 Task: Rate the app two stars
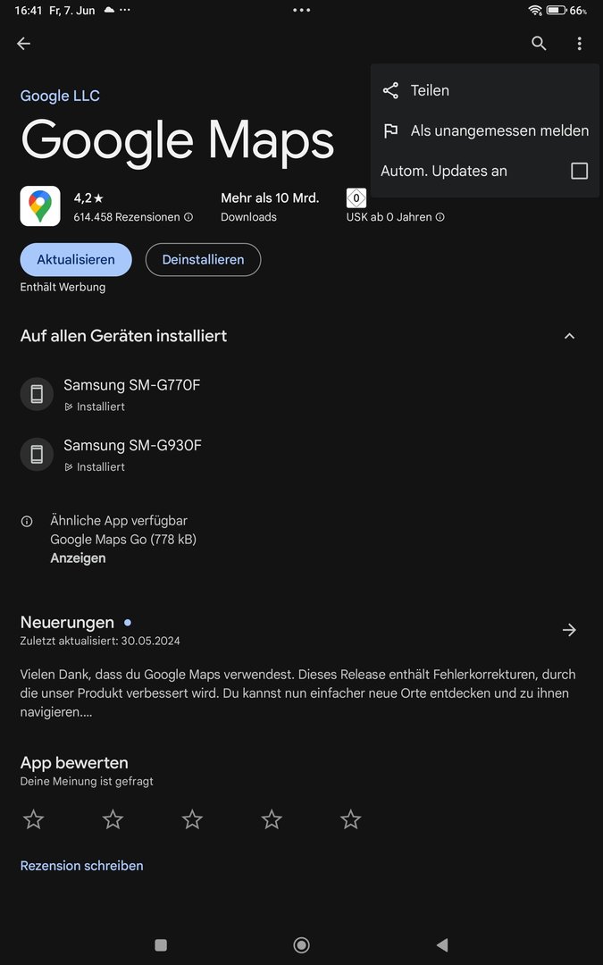pos(113,819)
